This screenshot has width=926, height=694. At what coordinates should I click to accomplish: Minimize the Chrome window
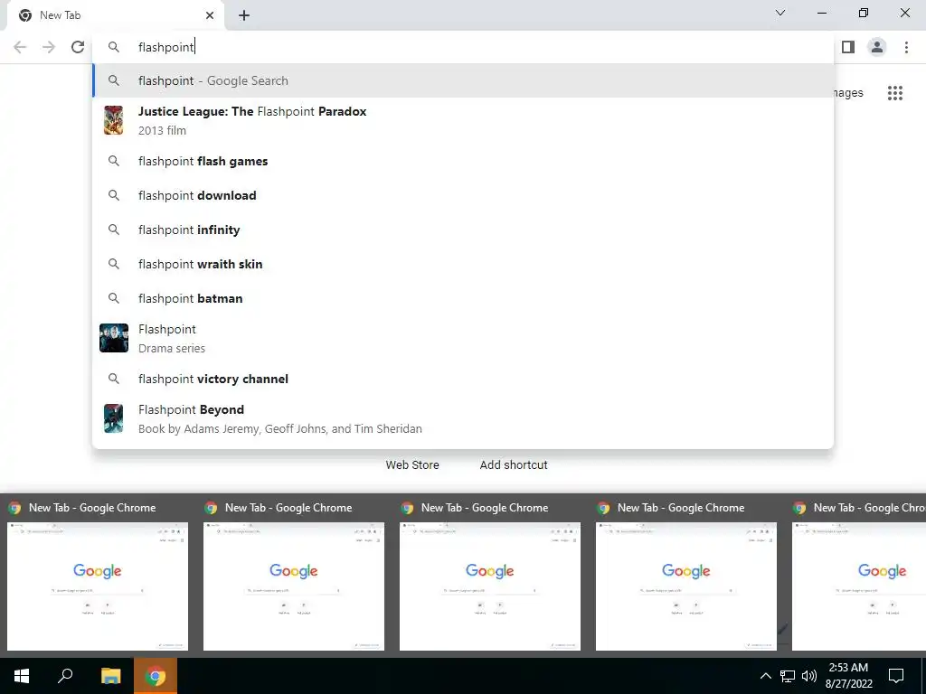pos(822,13)
